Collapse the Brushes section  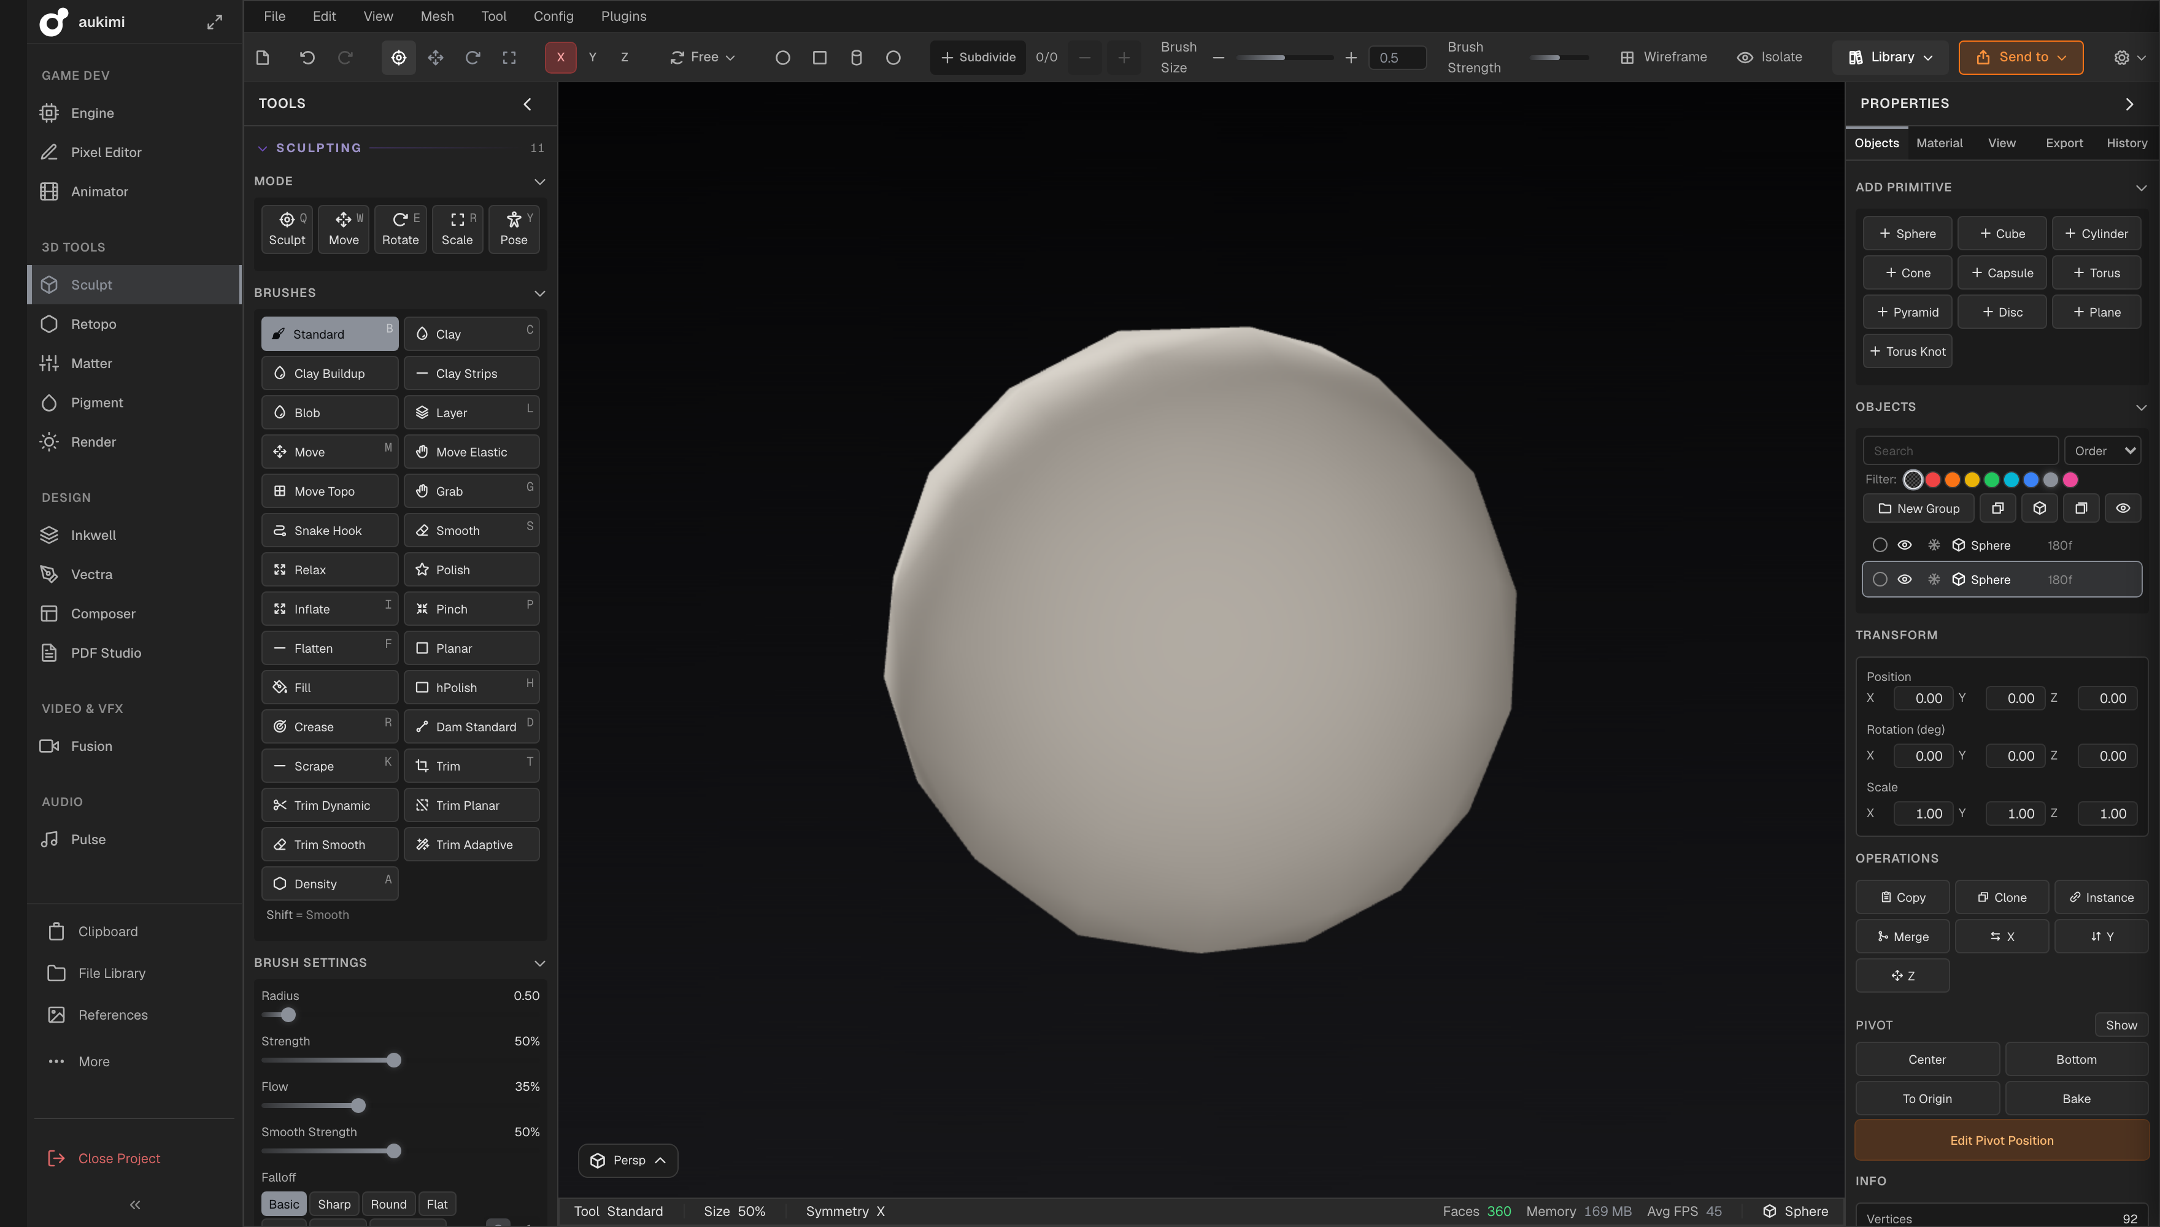(539, 293)
